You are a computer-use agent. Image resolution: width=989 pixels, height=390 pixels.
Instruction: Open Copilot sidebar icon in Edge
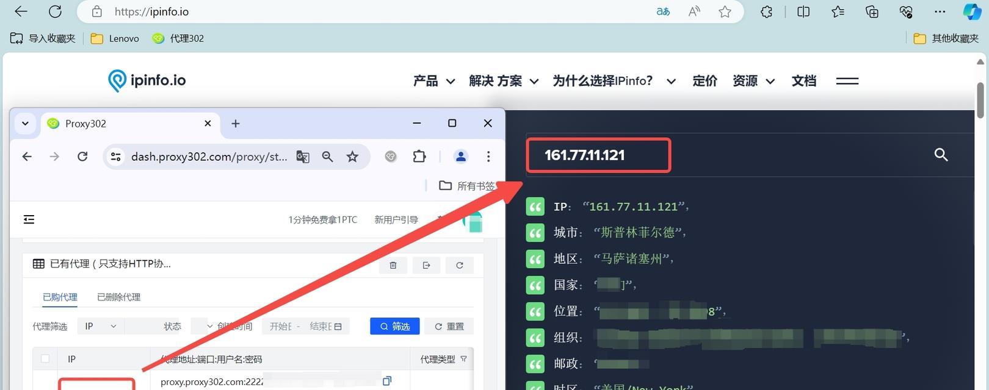coord(972,12)
